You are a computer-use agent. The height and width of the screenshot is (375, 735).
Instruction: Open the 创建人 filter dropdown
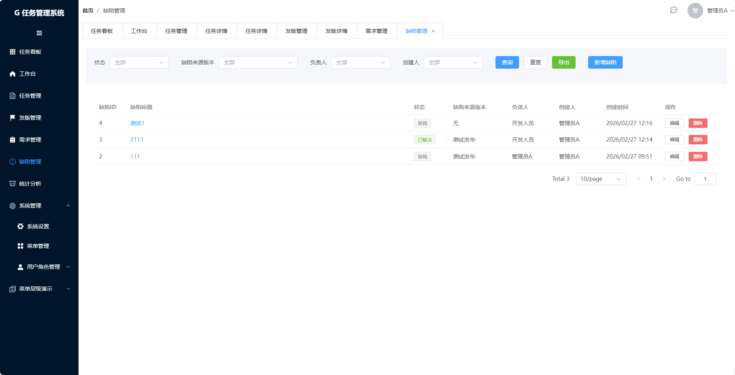click(453, 62)
